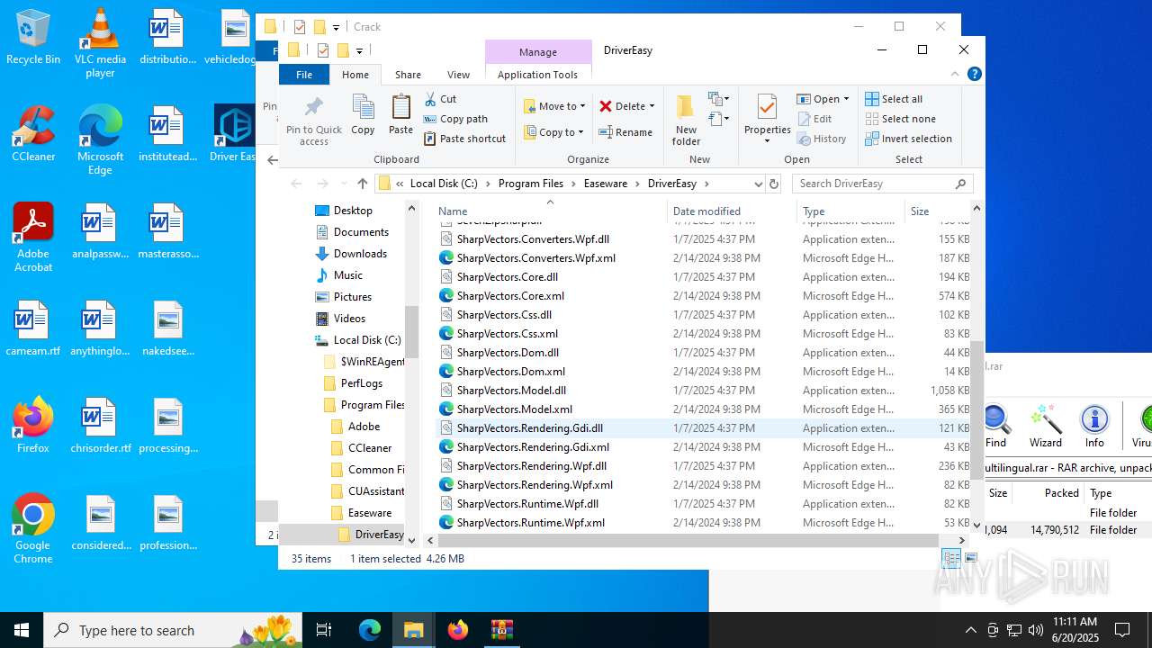Expand the Delete dropdown arrow

tap(652, 106)
